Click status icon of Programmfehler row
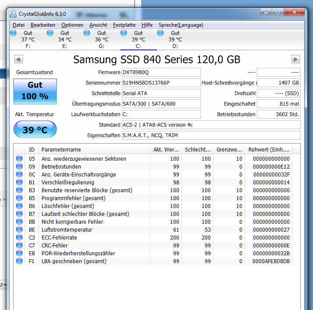The image size is (313, 310). (x=19, y=198)
